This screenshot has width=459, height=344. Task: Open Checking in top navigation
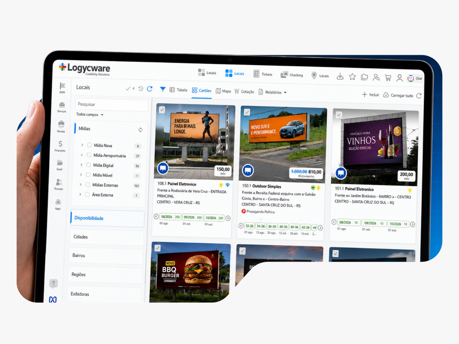point(292,75)
